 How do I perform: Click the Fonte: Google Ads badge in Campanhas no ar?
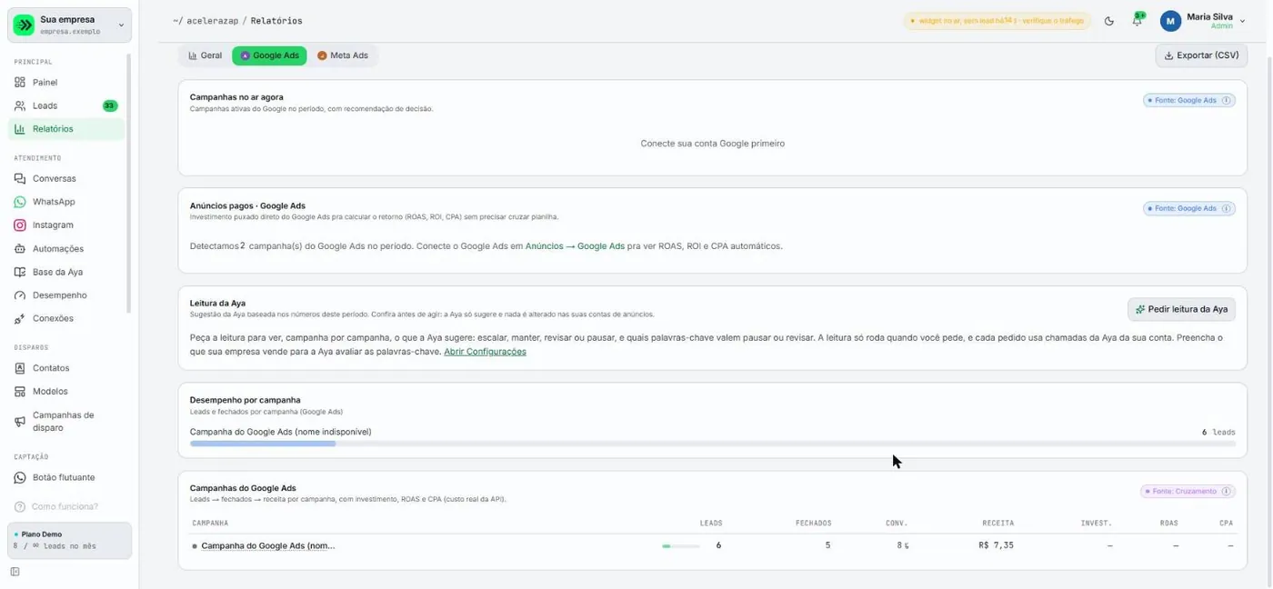(1188, 101)
